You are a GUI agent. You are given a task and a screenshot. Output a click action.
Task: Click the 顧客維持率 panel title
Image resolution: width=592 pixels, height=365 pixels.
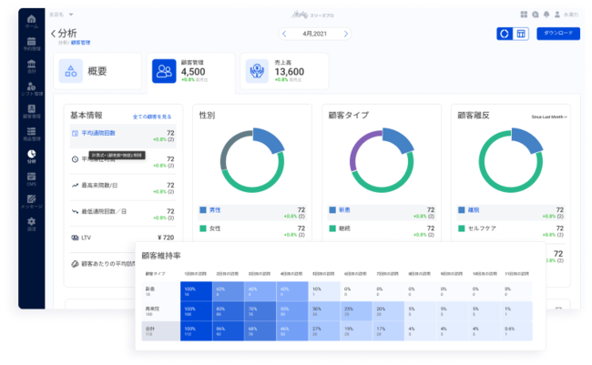161,256
